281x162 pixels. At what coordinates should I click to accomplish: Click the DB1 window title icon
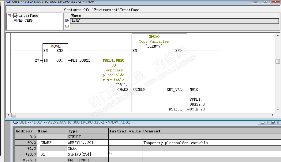click(x=15, y=122)
